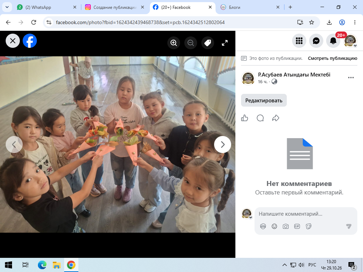Screen dimensions: 363x272
Task: Open Chrome from the taskbar
Action: coord(71,265)
